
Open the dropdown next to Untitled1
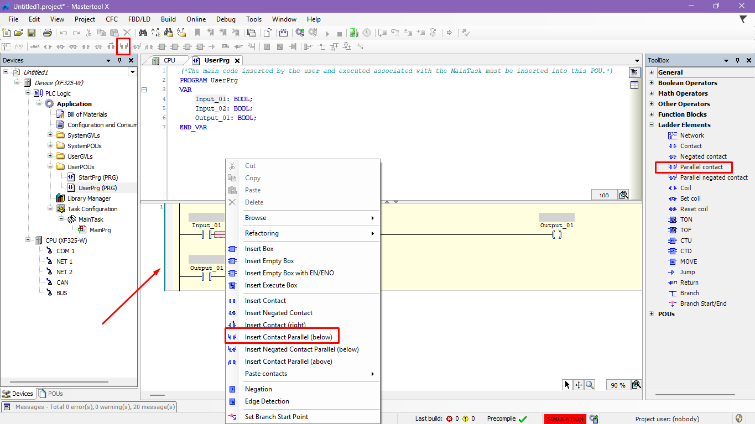pos(132,72)
